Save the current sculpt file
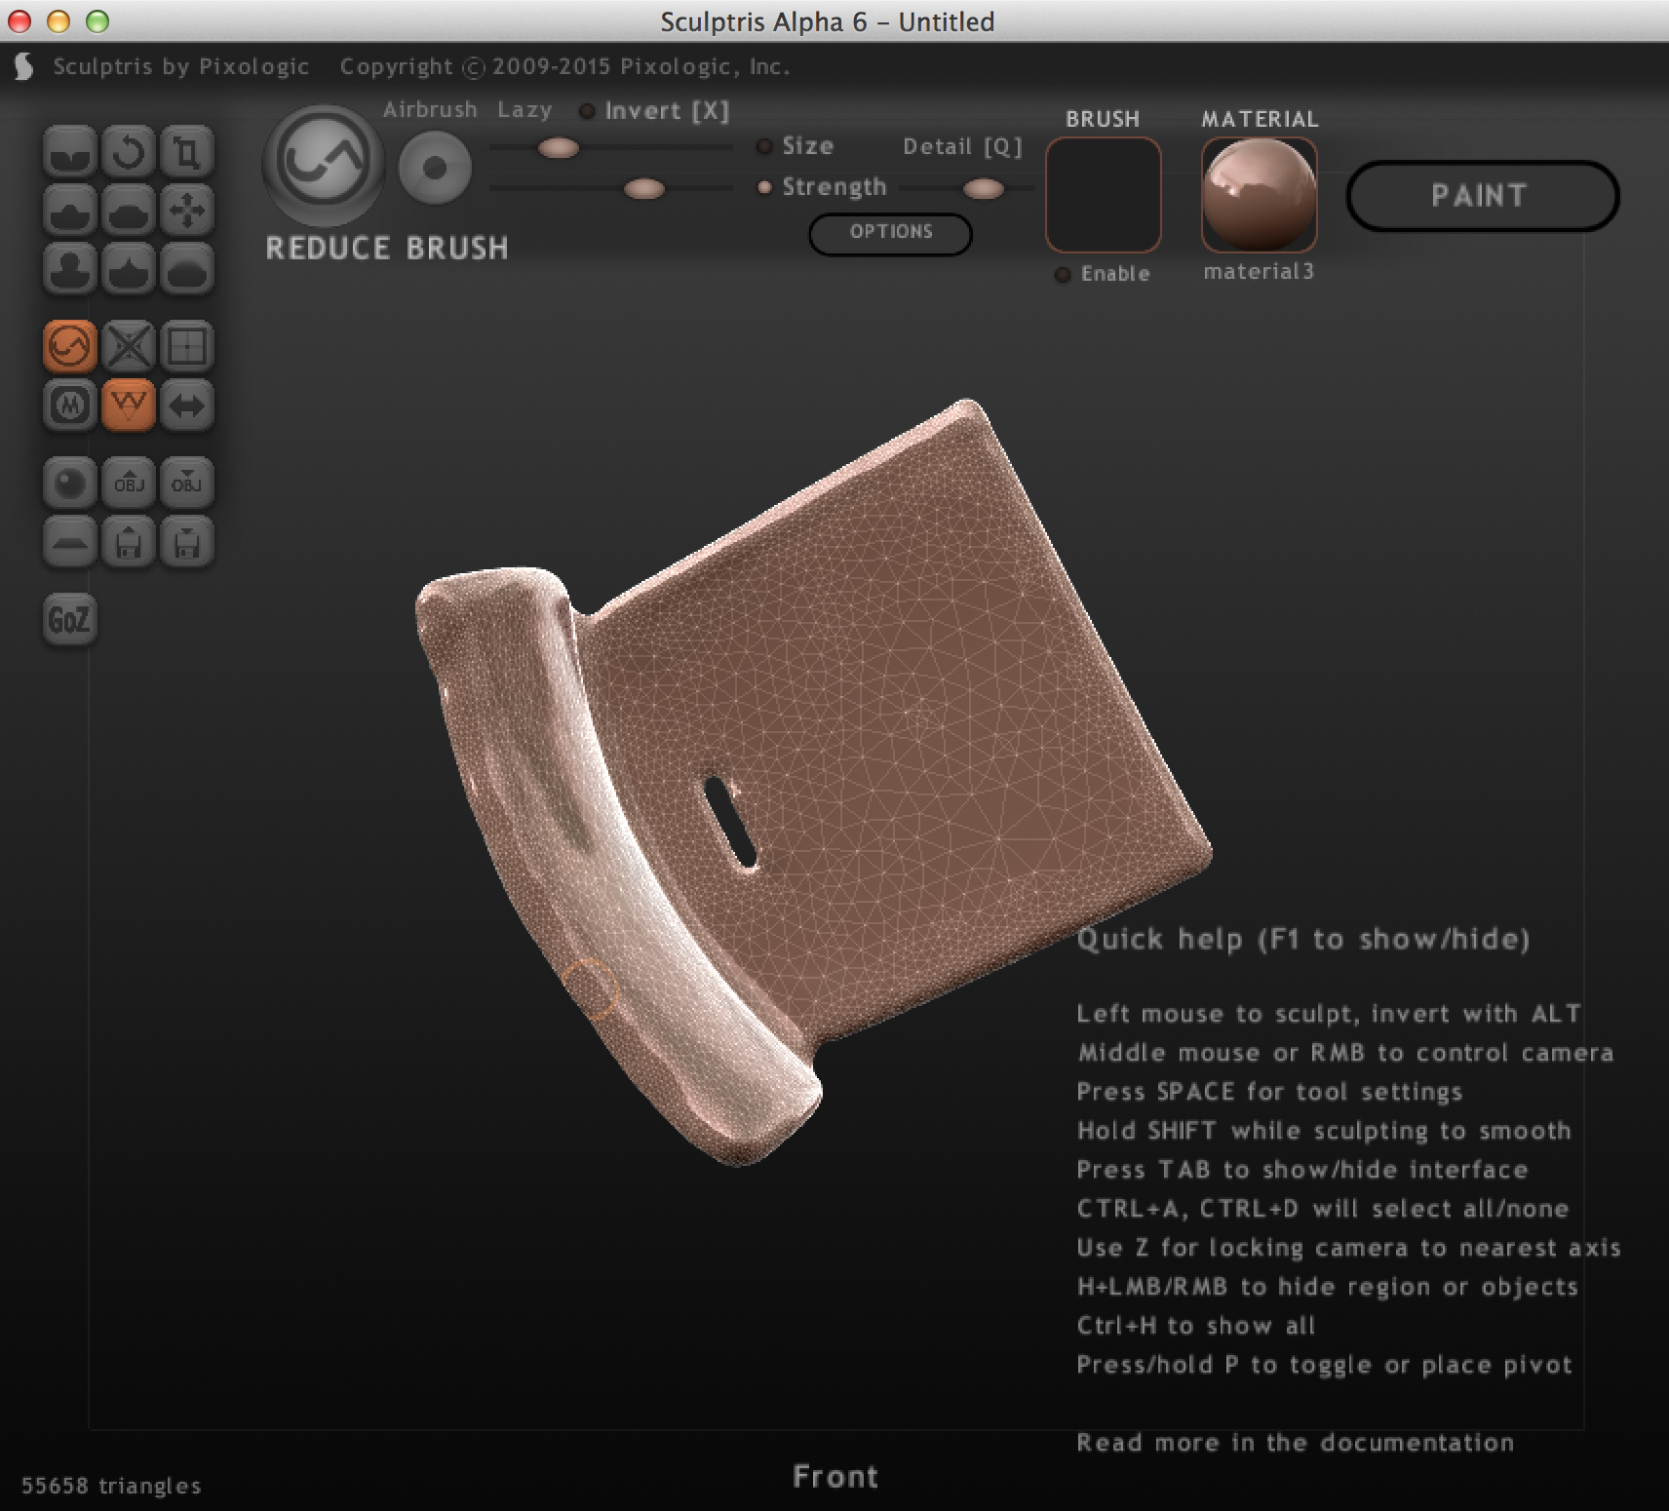The image size is (1669, 1511). (187, 542)
